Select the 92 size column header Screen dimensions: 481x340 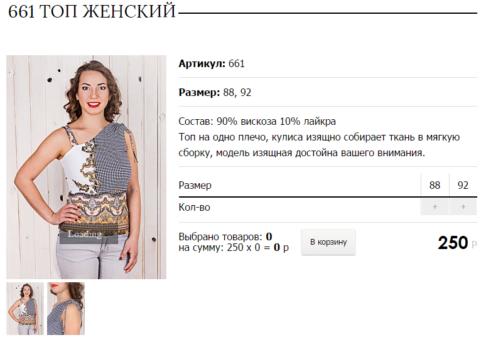pos(463,185)
